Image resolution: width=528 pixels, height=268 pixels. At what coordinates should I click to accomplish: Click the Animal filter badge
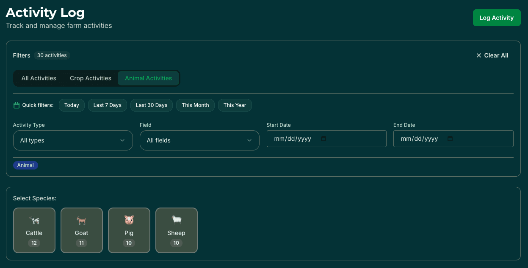pyautogui.click(x=25, y=165)
